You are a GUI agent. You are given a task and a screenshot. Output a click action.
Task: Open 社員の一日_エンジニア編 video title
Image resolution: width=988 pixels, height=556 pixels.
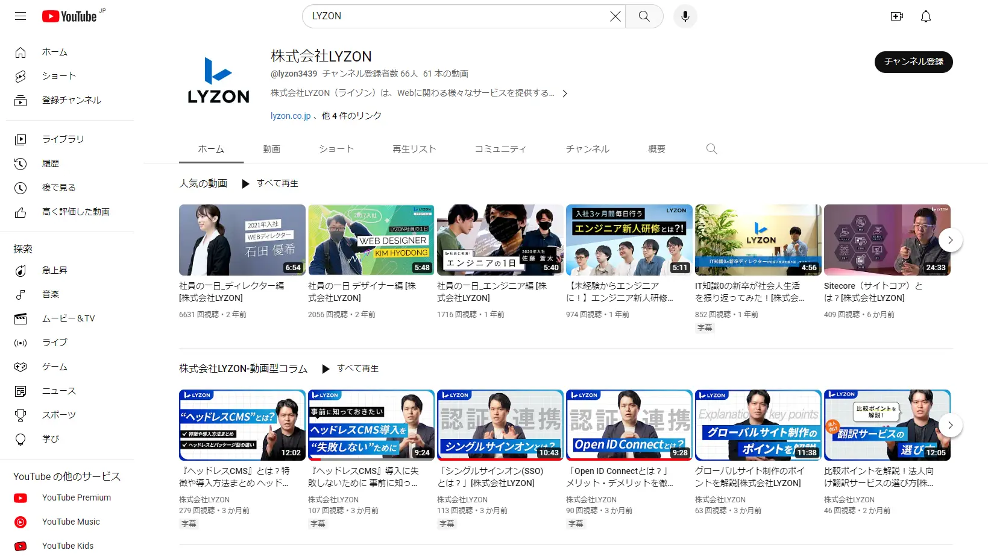[x=492, y=292]
